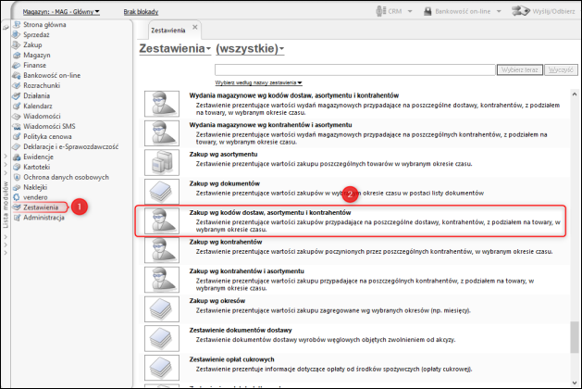Click the Naklejki module icon
This screenshot has width=582, height=389.
click(17, 187)
